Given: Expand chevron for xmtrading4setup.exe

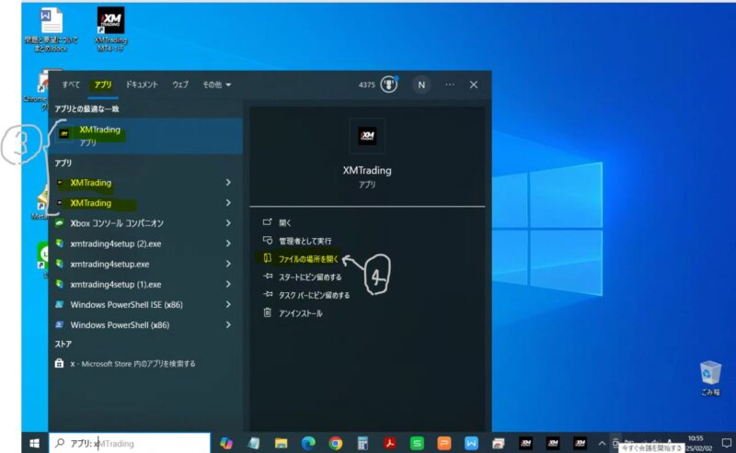Looking at the screenshot, I should click(x=228, y=264).
